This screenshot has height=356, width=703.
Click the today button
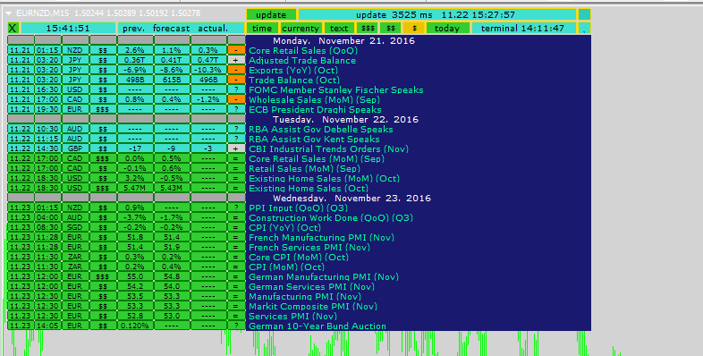coord(447,29)
